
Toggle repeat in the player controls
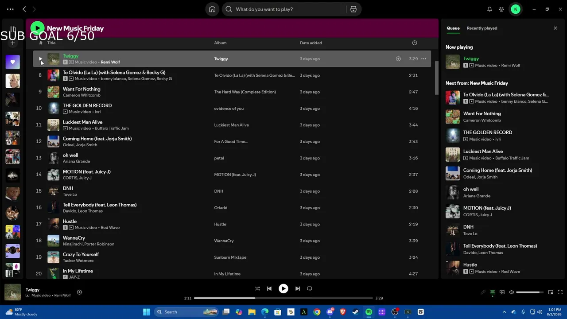coord(310,288)
